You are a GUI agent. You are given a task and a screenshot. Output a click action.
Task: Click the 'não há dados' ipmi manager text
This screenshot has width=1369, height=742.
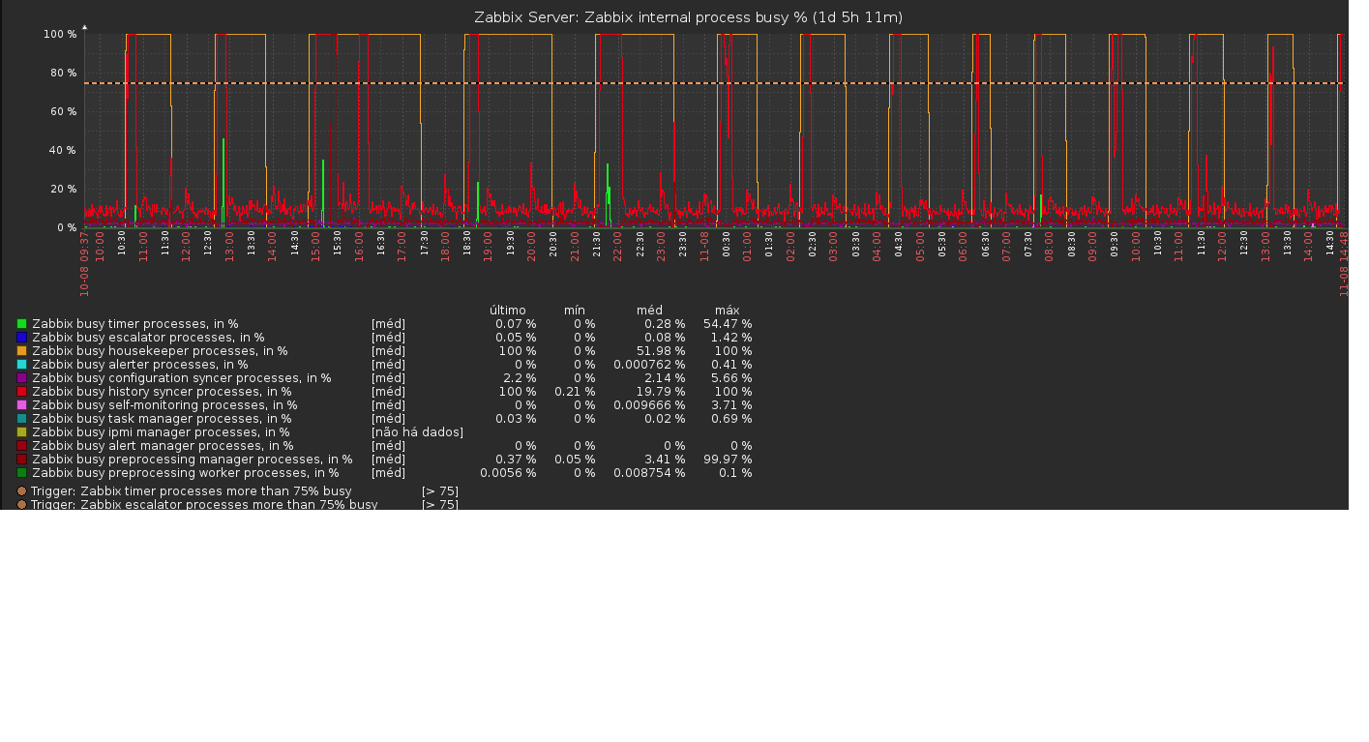(417, 432)
